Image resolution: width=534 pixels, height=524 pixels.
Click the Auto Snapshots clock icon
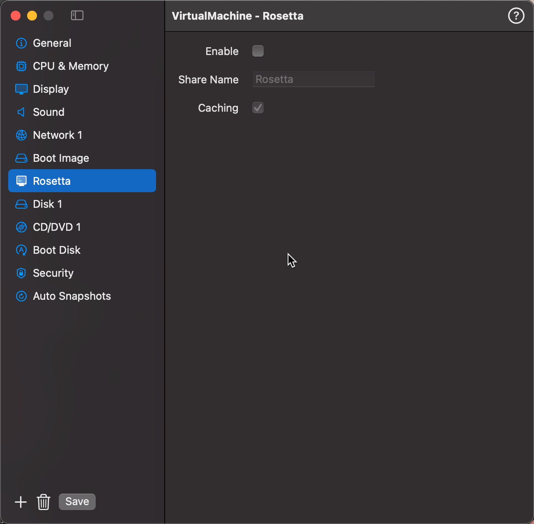click(21, 296)
